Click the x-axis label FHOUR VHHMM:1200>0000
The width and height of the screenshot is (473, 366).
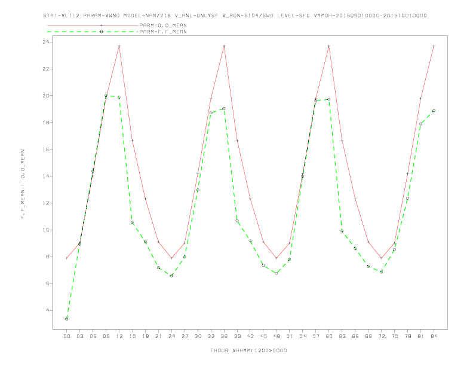click(248, 350)
